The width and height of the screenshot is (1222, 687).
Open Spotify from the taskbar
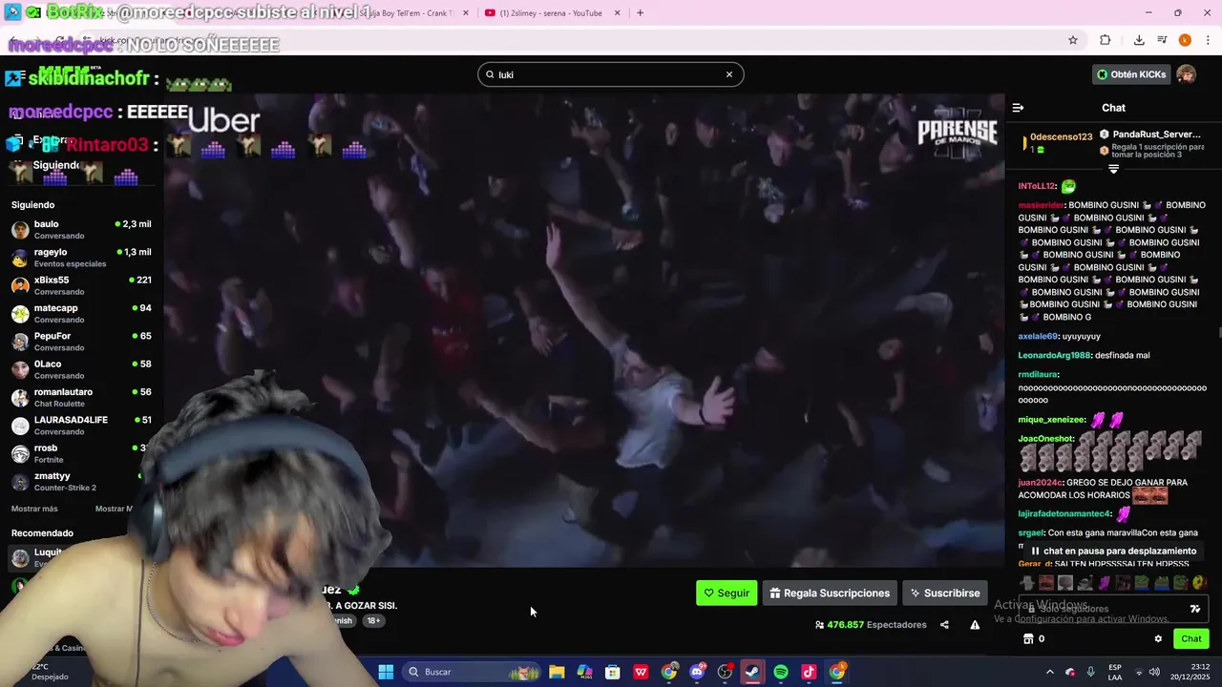pos(781,672)
